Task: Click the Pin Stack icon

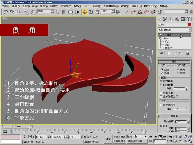Action: click(x=161, y=53)
